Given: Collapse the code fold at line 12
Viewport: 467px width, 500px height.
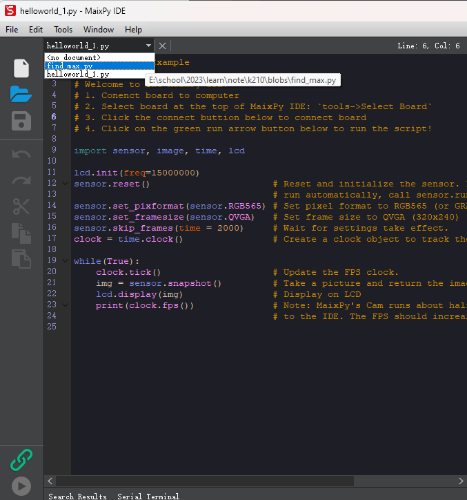Looking at the screenshot, I should [66, 184].
